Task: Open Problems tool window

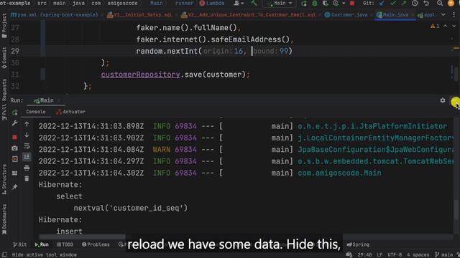Action: 96,244
